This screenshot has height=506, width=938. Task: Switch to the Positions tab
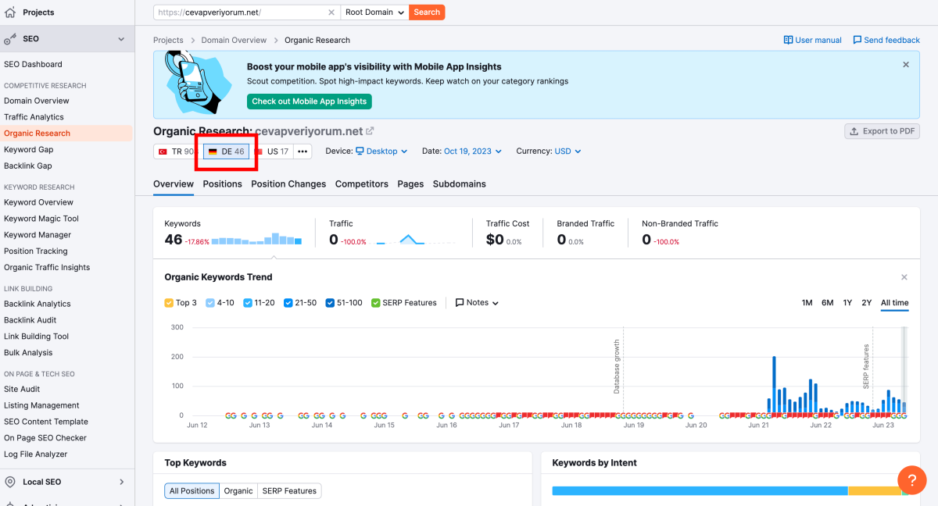tap(223, 184)
